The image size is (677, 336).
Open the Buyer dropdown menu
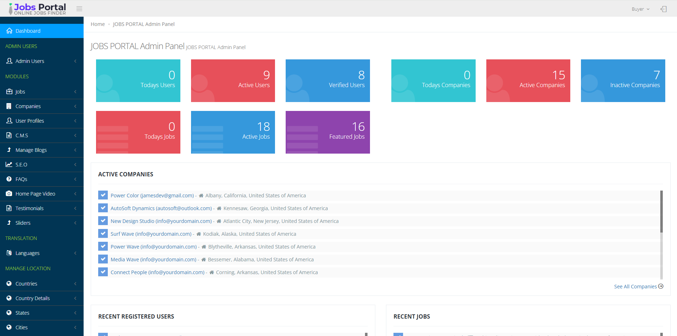(640, 9)
